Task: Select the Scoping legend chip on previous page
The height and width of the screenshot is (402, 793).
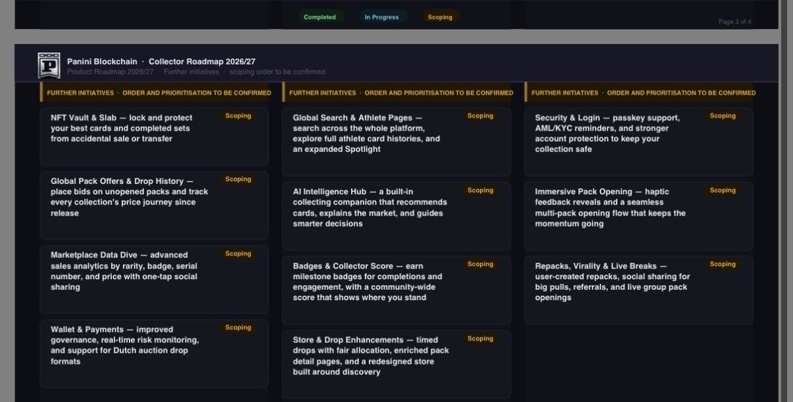Action: coord(440,17)
